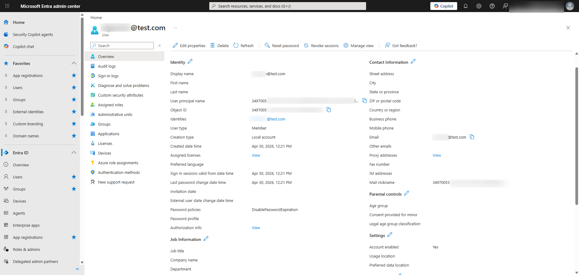Collapse the user menu pane chevron
The width and height of the screenshot is (579, 275).
[x=160, y=46]
